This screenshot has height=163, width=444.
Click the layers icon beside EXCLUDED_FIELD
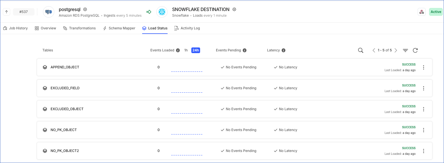[x=45, y=88]
